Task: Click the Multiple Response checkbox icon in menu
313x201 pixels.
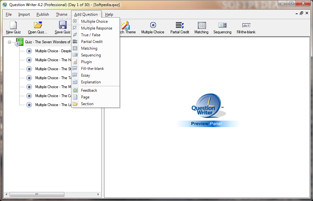Action: tap(75, 28)
